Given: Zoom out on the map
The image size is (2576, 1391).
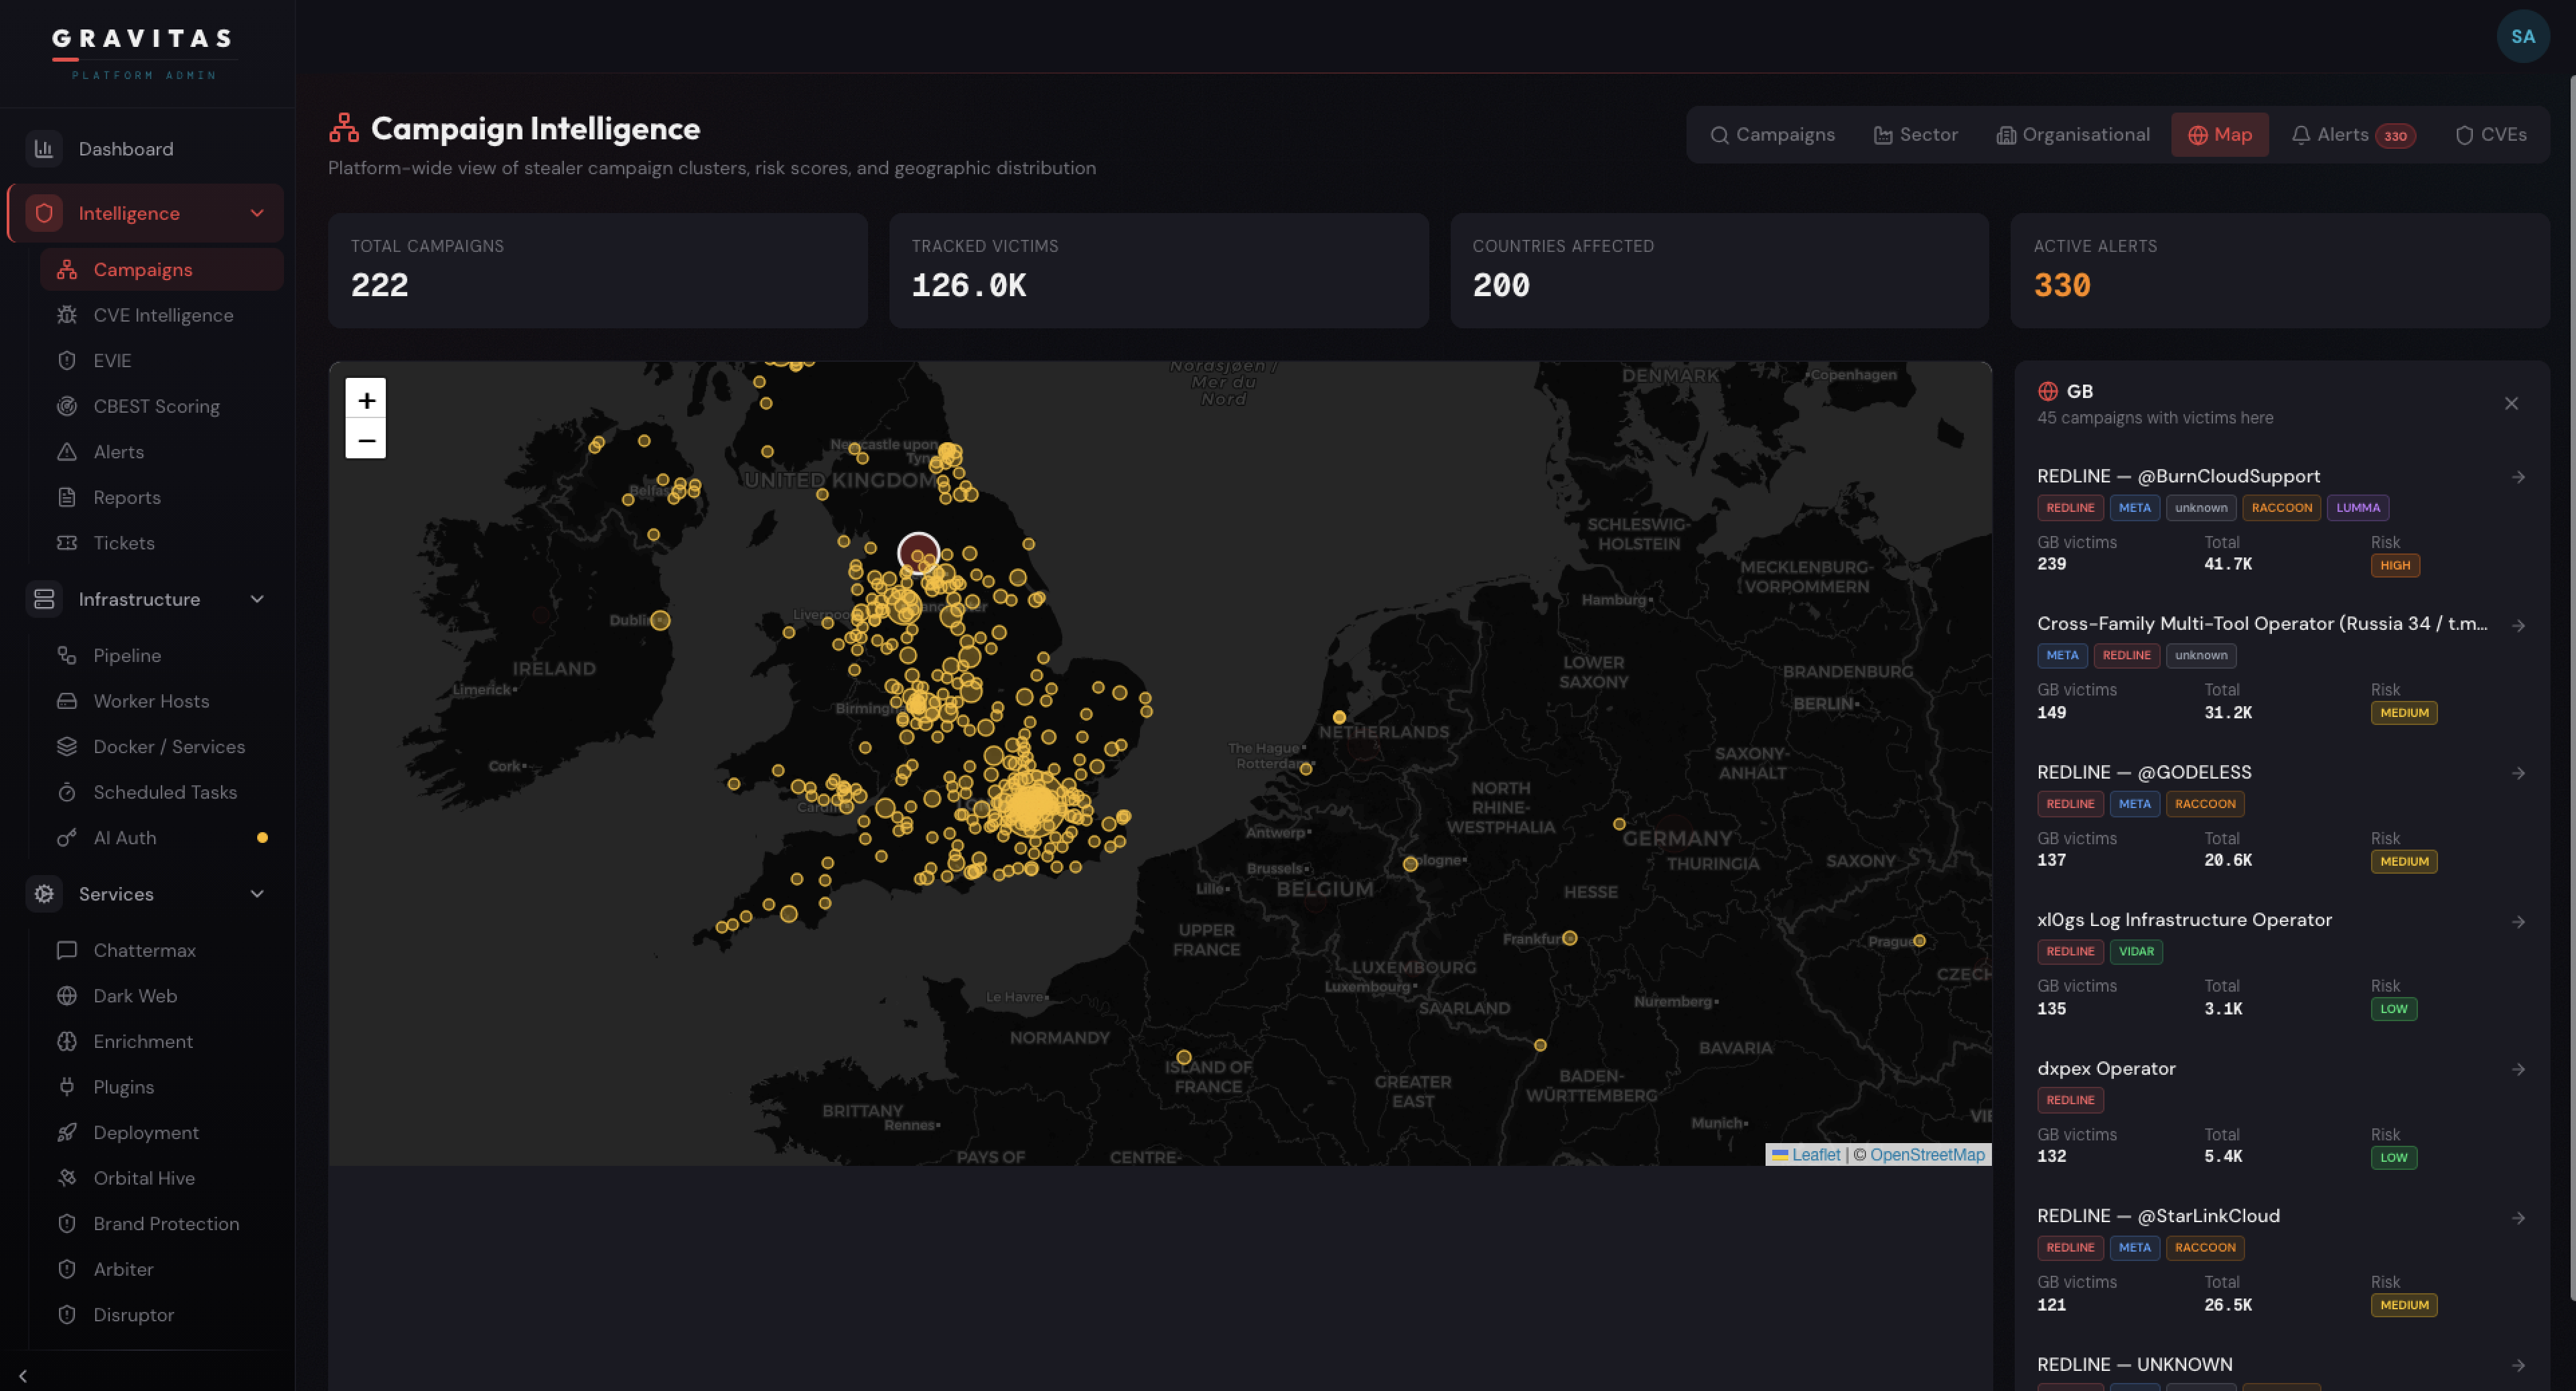Looking at the screenshot, I should pyautogui.click(x=366, y=440).
